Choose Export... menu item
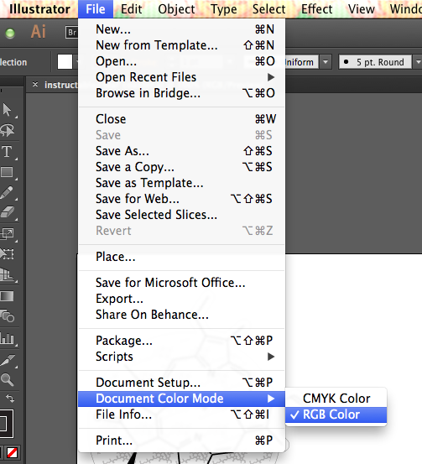Screen dimensions: 422x464 (x=181, y=299)
